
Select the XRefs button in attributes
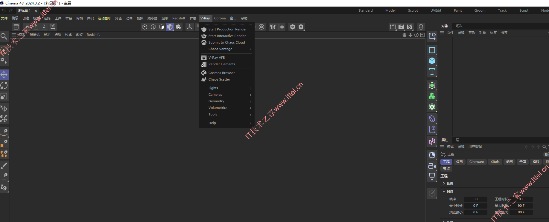pyautogui.click(x=495, y=162)
